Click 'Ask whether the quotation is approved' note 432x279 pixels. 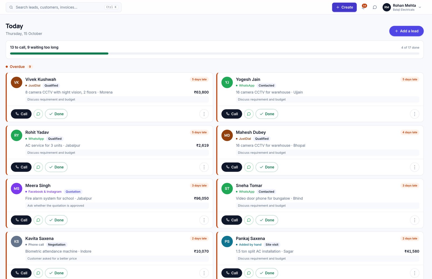[x=56, y=206]
